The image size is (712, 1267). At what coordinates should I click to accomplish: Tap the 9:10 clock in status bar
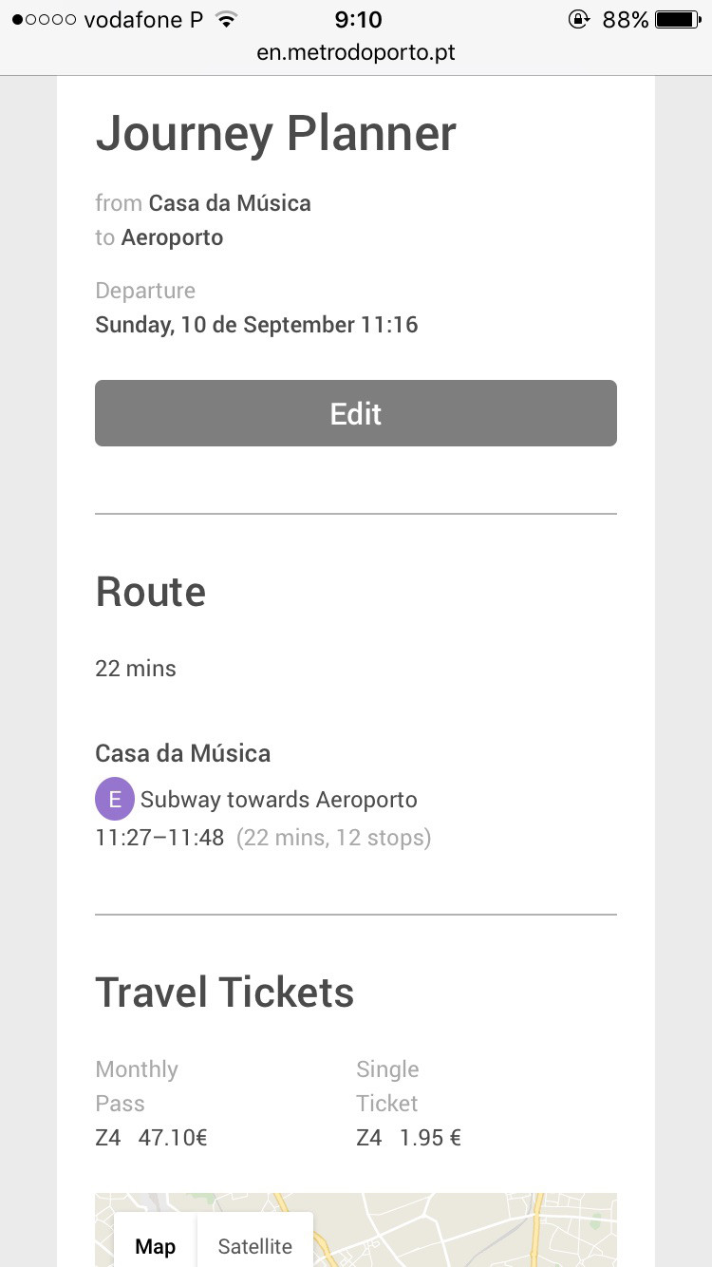click(x=358, y=20)
